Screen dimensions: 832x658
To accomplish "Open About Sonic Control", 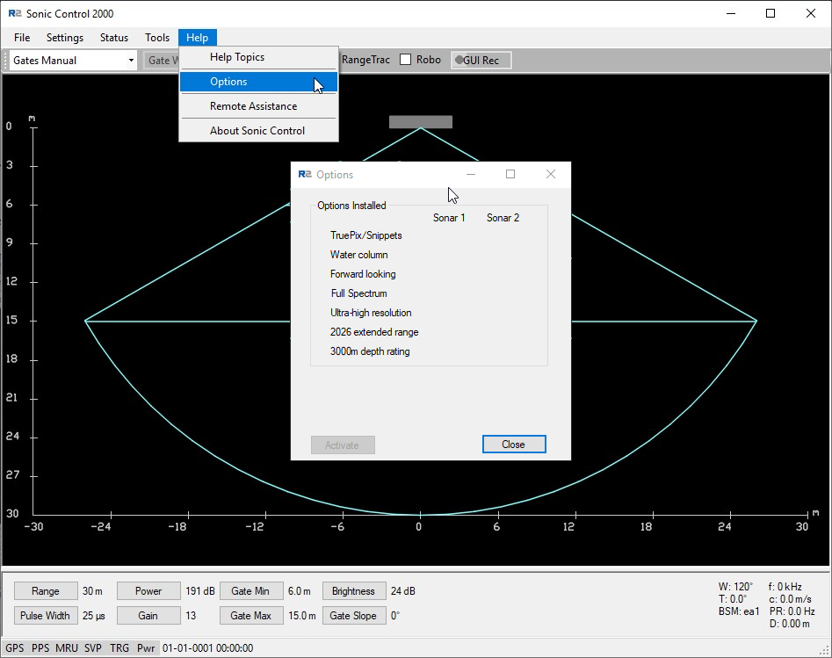I will [x=257, y=131].
